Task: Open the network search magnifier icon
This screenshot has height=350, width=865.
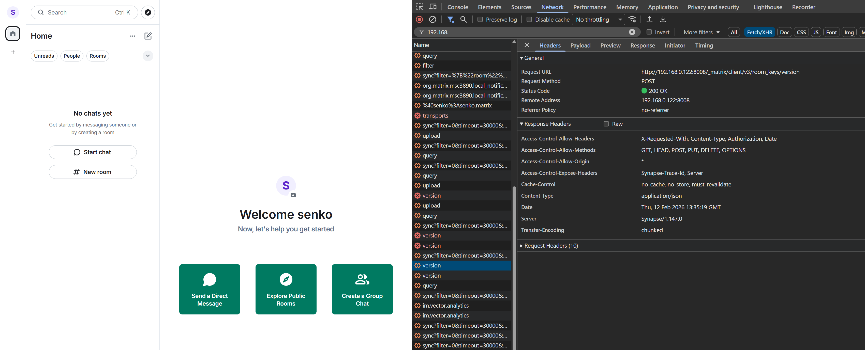Action: [x=463, y=20]
